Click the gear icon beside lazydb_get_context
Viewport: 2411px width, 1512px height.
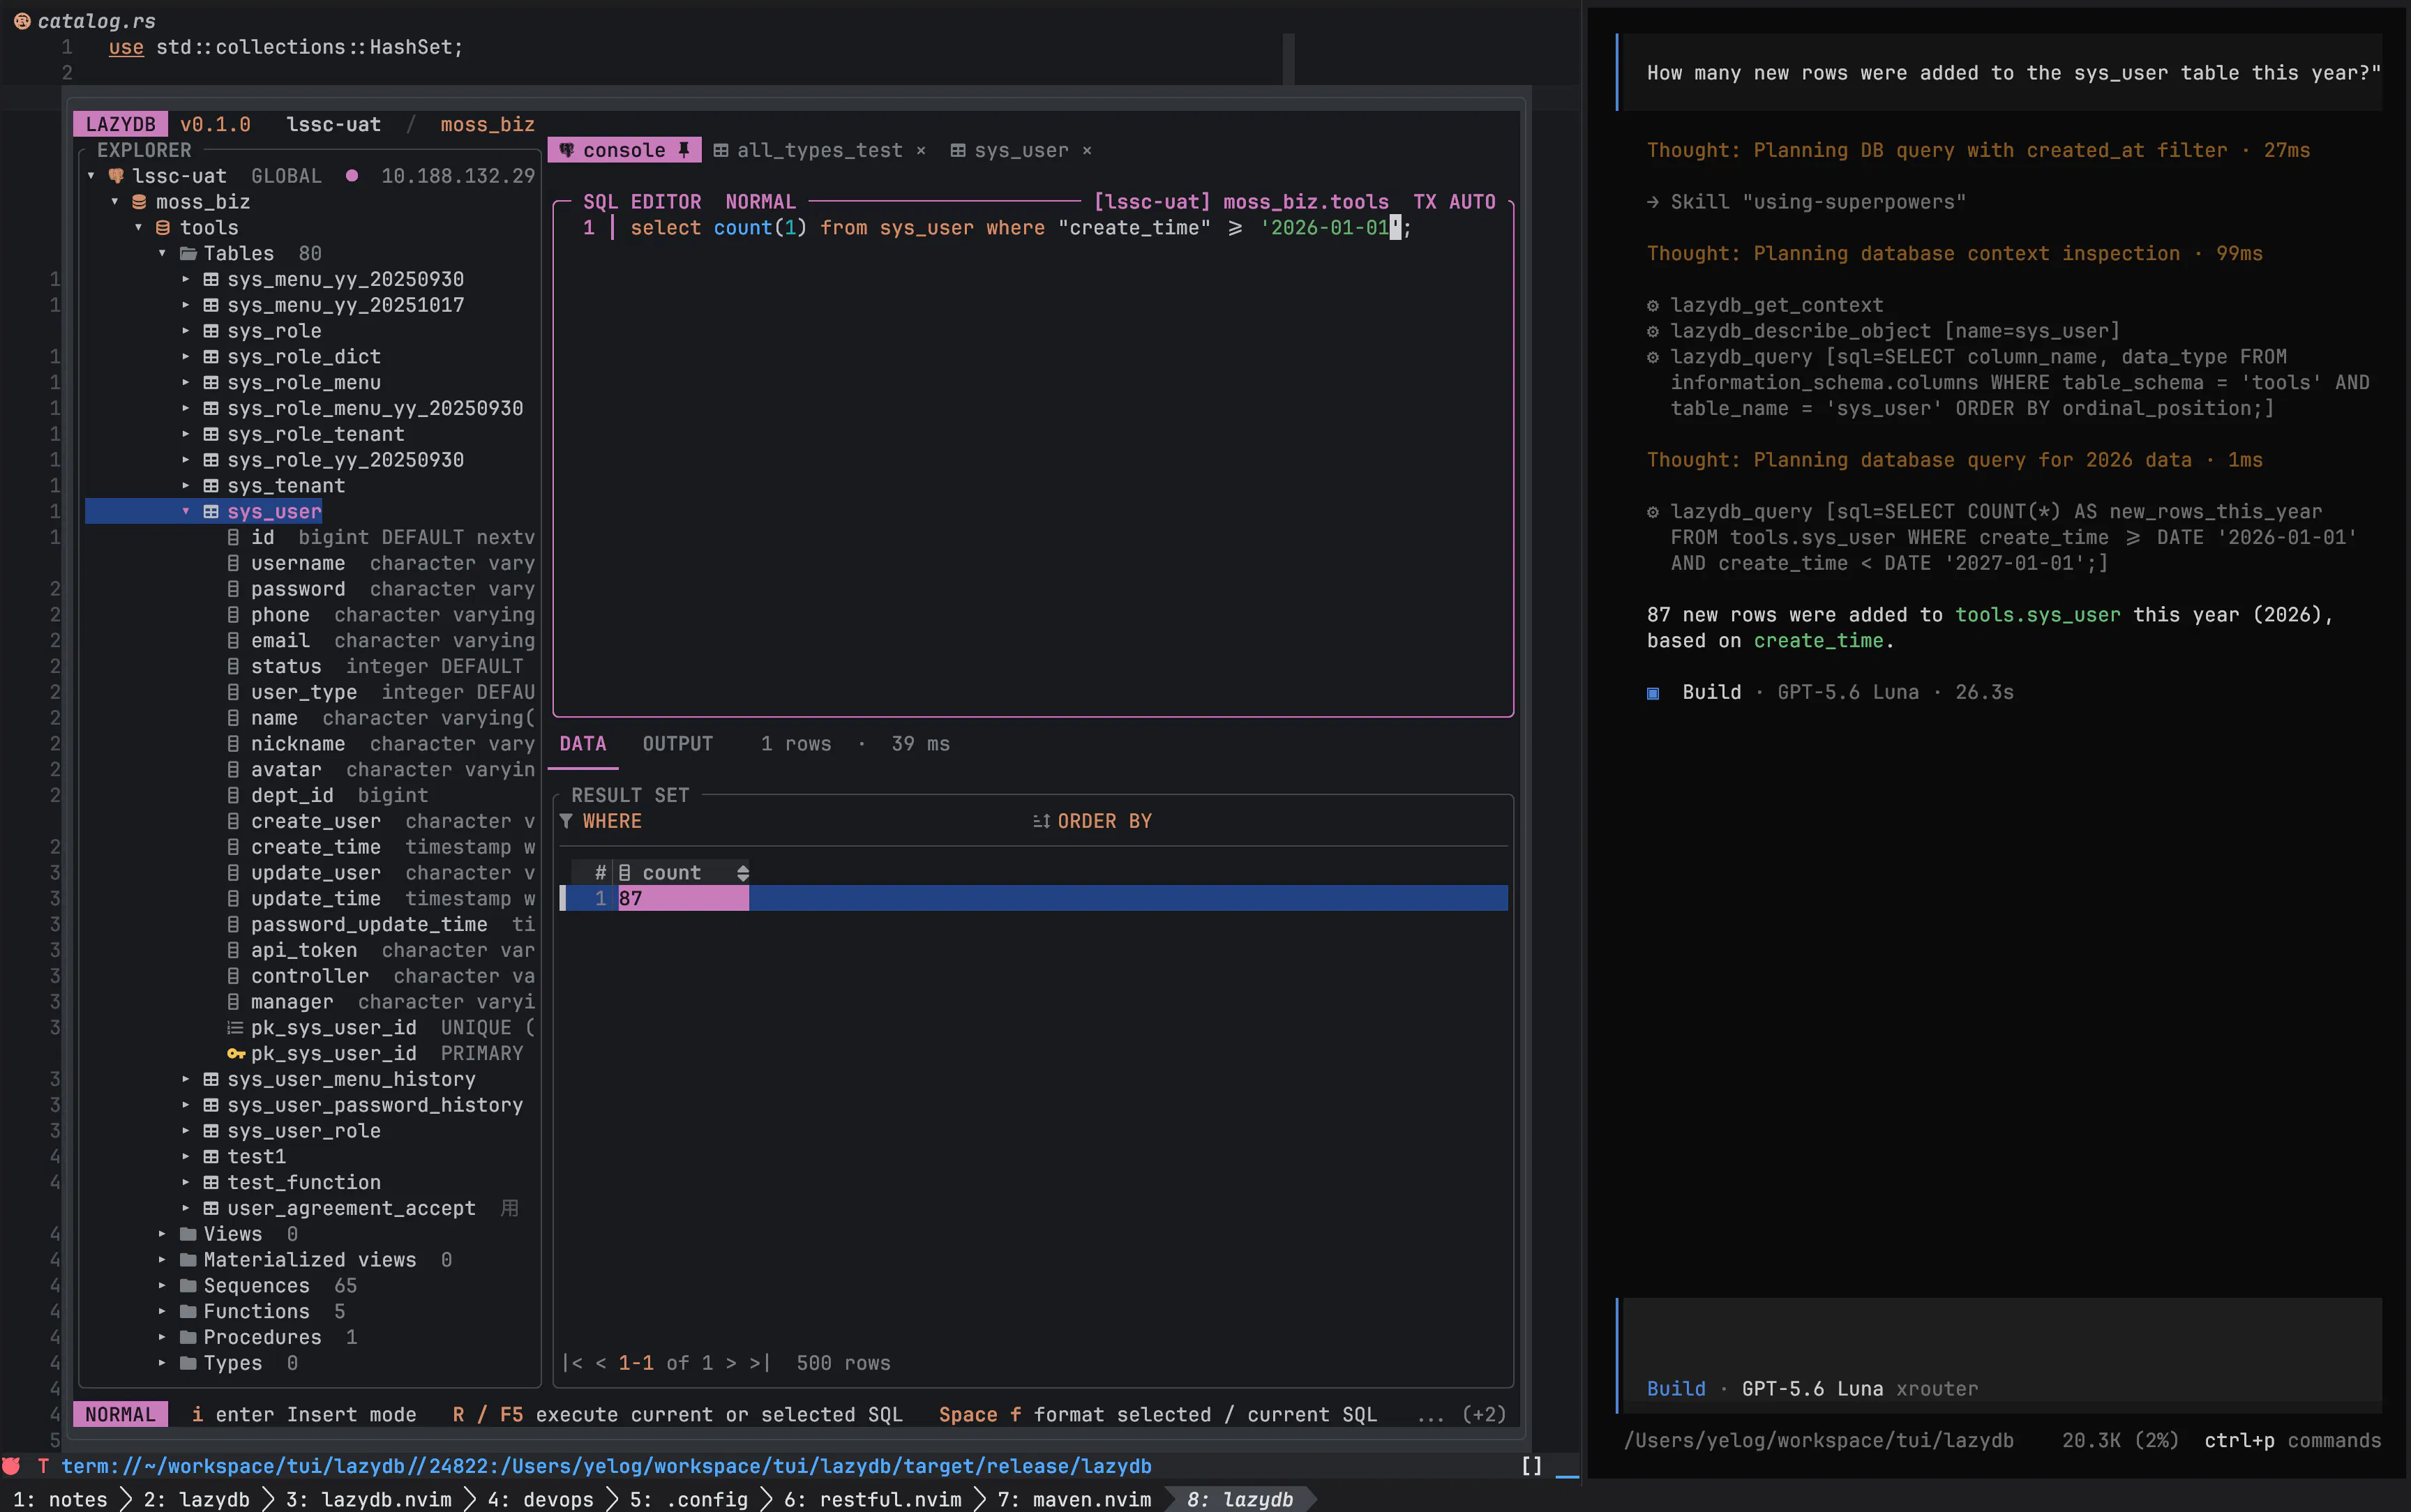click(1653, 305)
